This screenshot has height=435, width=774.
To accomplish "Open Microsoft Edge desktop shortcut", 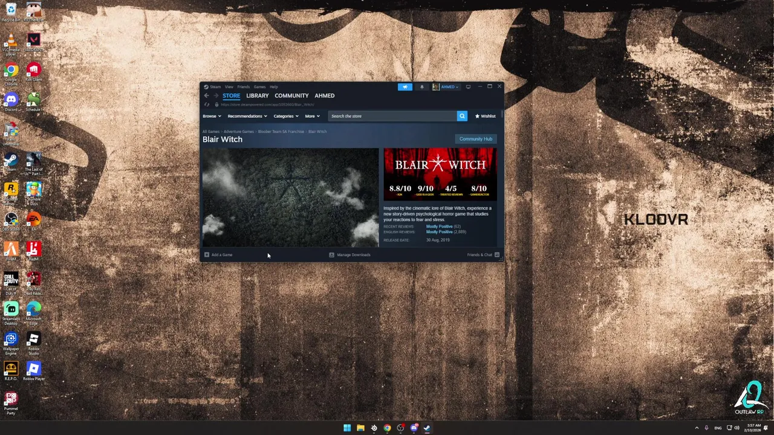I will [x=33, y=314].
